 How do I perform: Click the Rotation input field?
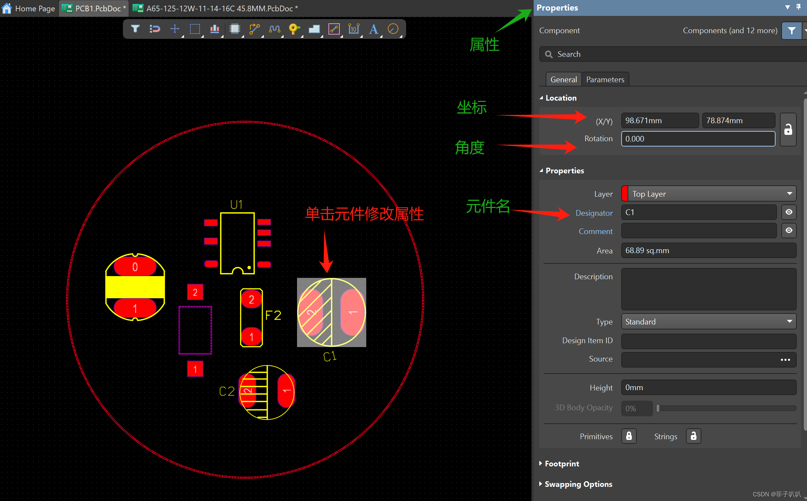pos(698,139)
